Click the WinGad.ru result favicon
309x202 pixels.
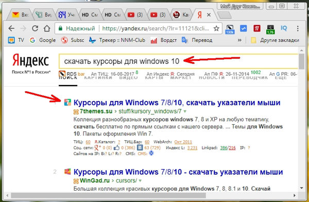coord(67,172)
